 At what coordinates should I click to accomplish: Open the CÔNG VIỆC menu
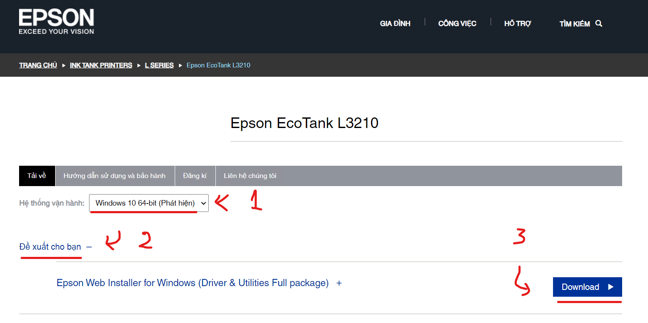tap(457, 24)
